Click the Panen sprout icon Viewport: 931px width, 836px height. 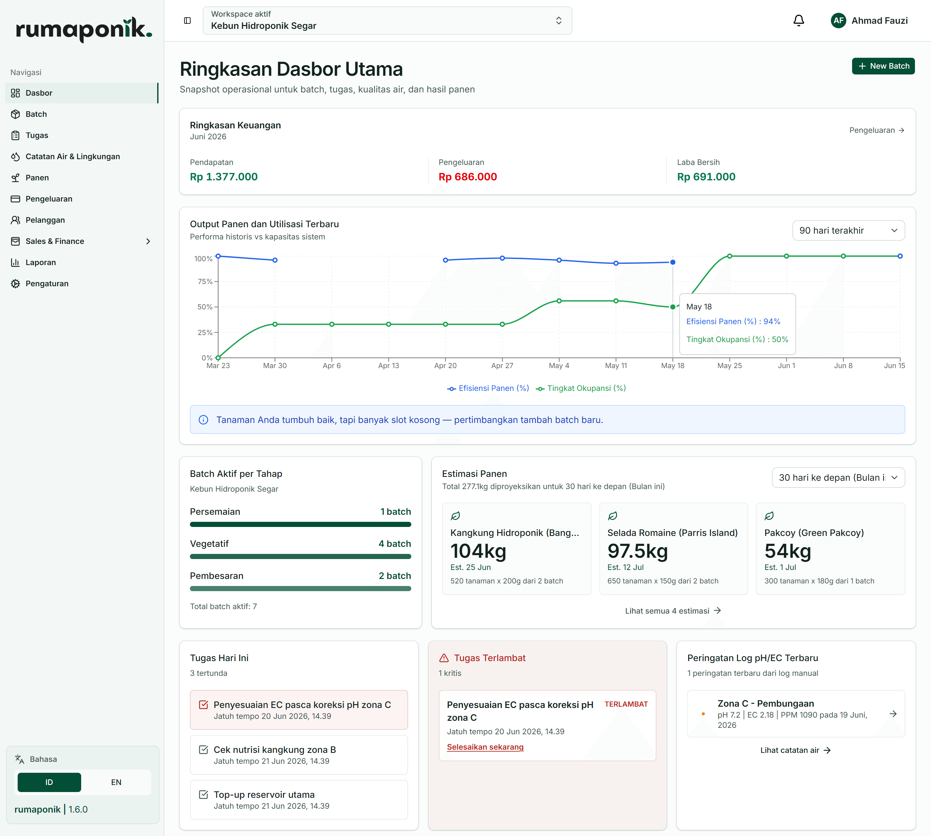pyautogui.click(x=16, y=178)
